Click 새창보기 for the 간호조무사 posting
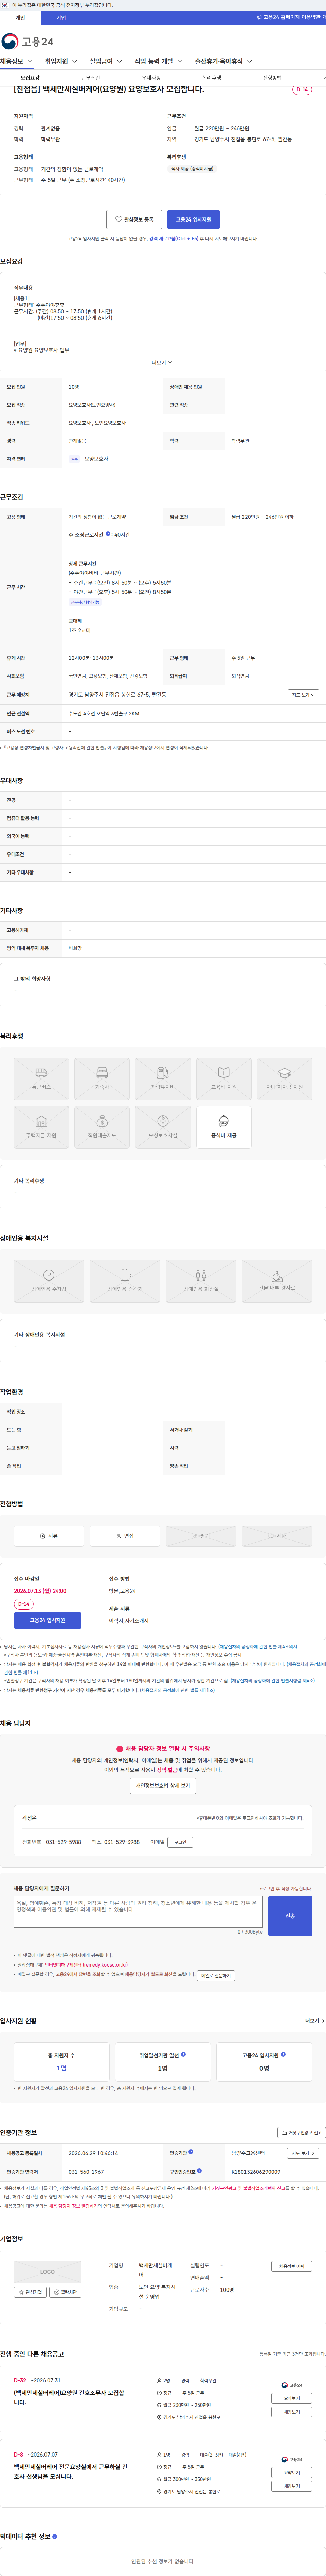Viewport: 326px width, 2576px height. click(x=291, y=2412)
